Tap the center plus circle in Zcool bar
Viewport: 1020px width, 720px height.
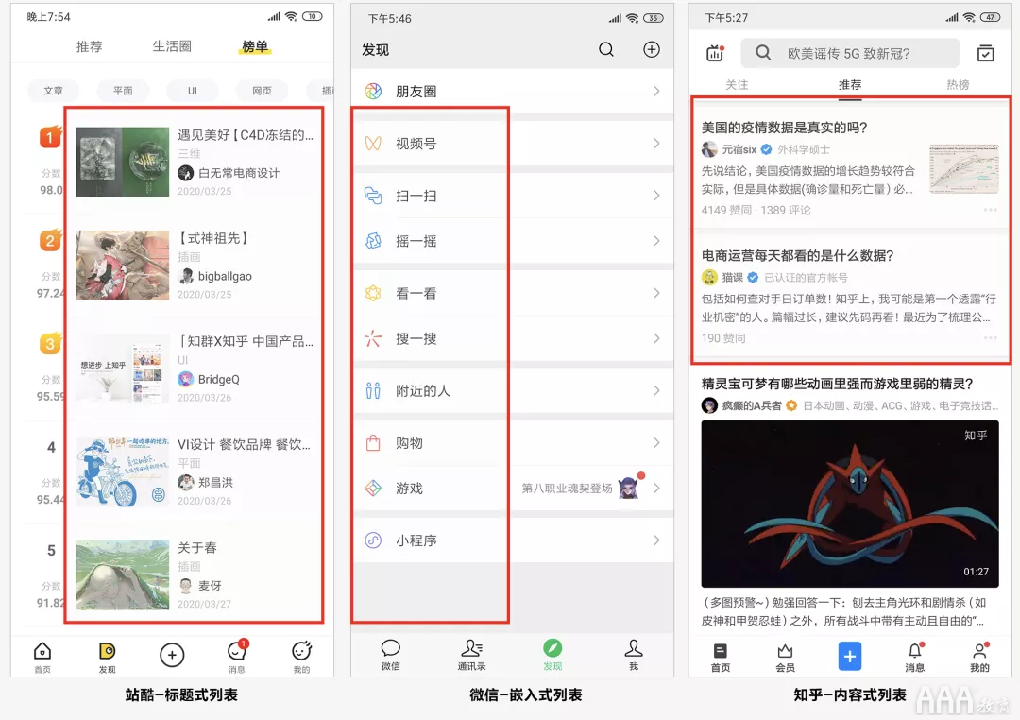click(172, 654)
